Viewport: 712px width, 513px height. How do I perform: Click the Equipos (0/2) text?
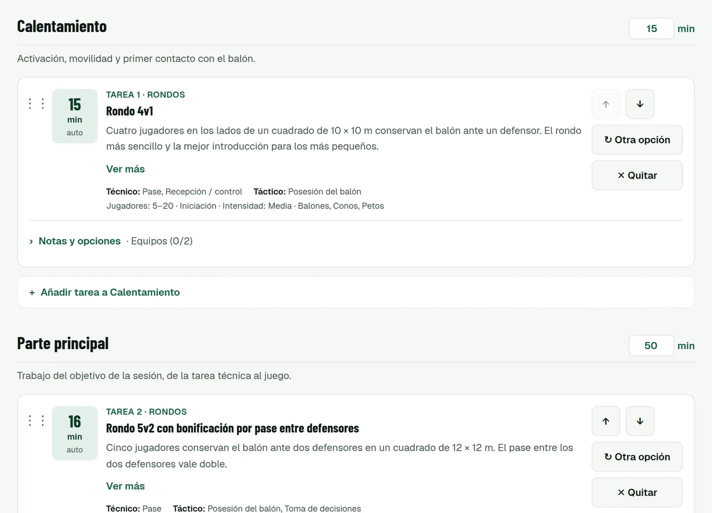coord(162,241)
